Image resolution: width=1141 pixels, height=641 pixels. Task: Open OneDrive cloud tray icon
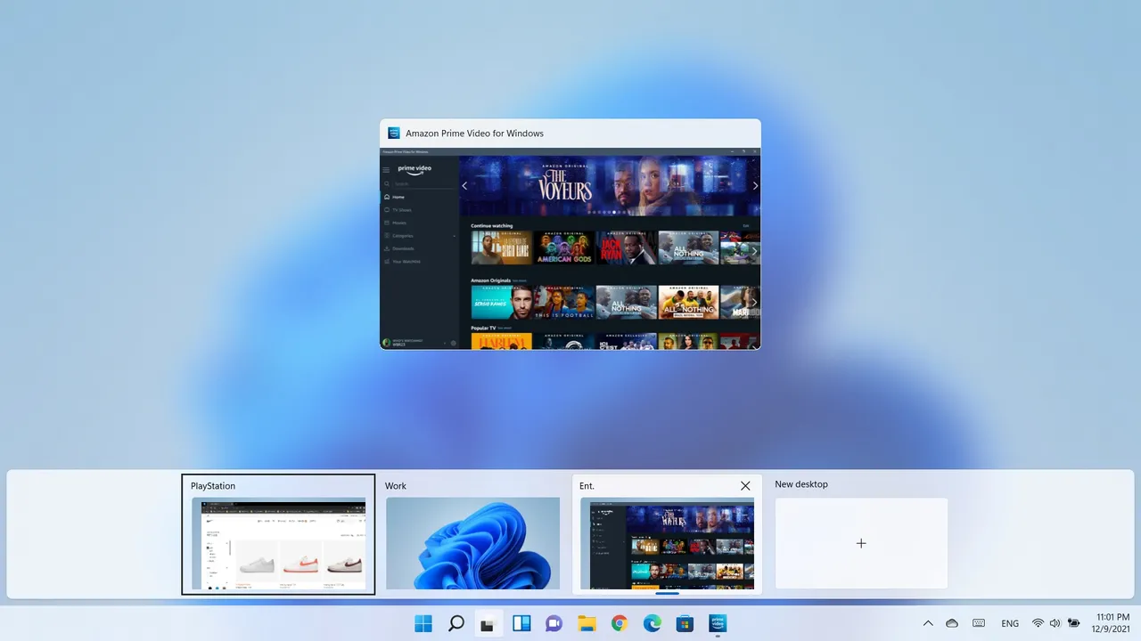click(952, 623)
